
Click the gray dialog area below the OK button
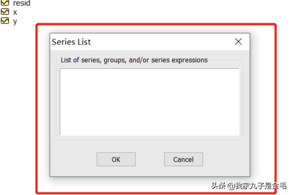[116, 171]
